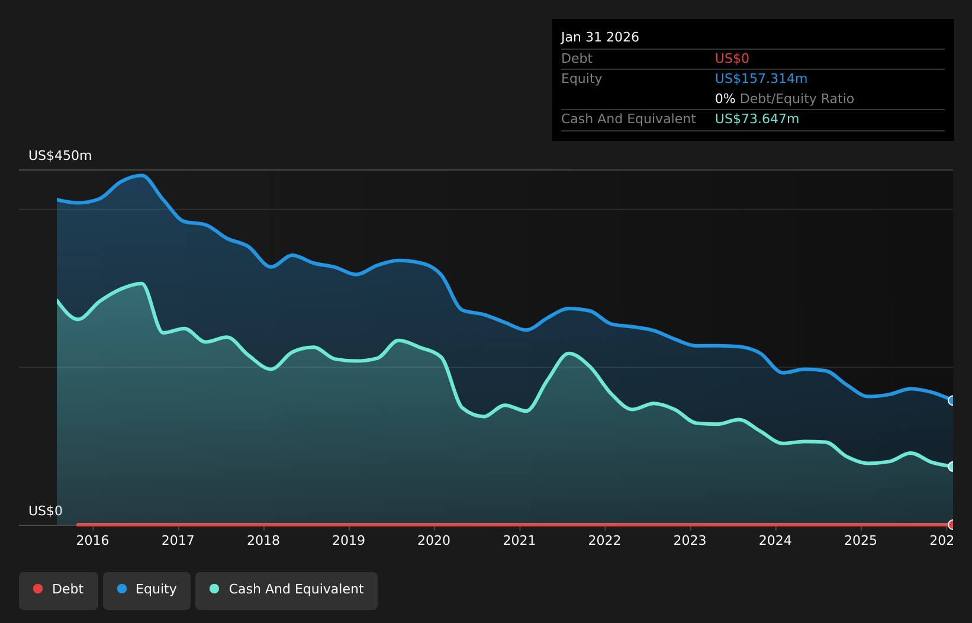Click the 2023 x-axis label
Screen dimensions: 972x623
pos(690,541)
